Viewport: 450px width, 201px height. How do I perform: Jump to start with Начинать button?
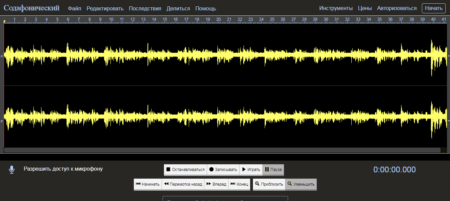coord(148,184)
